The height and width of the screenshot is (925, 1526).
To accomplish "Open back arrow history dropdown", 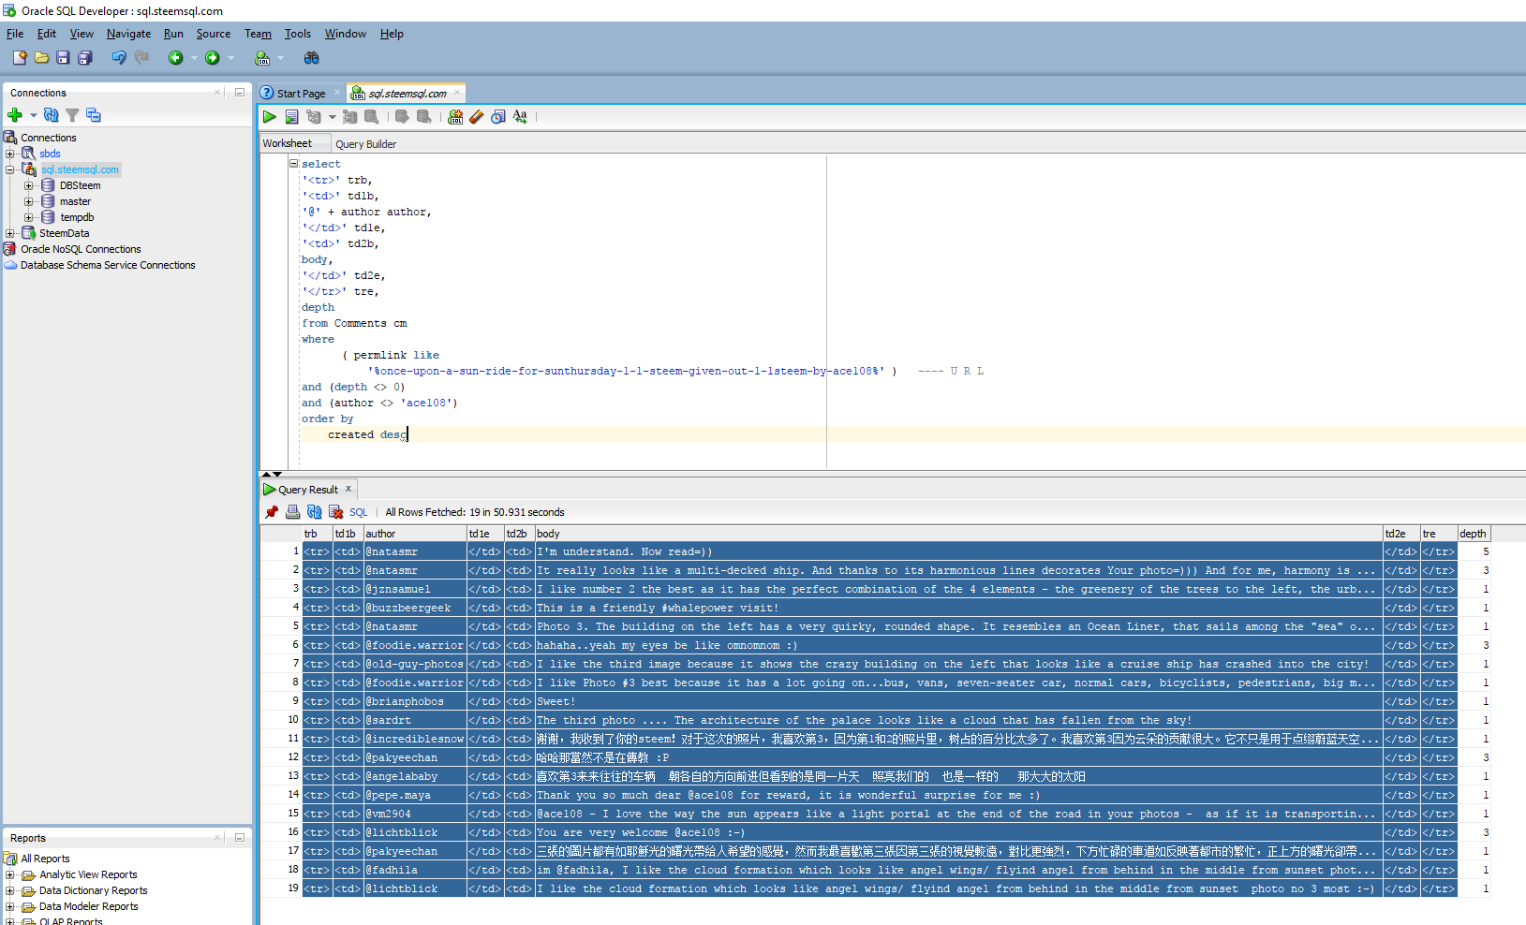I will [194, 58].
